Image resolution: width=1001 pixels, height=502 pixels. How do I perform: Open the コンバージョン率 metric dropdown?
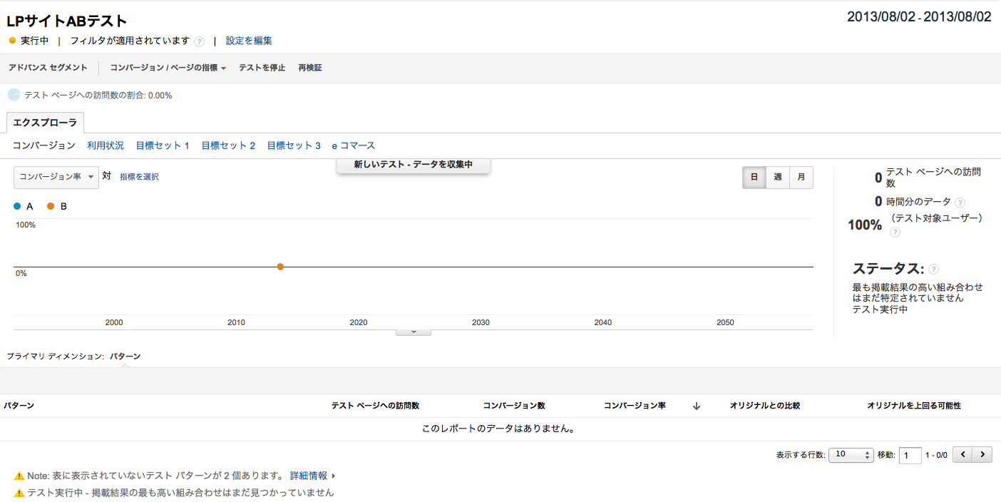pos(56,177)
